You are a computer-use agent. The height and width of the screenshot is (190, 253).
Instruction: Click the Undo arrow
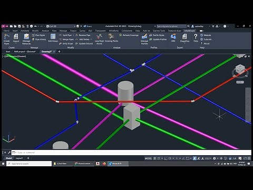[x=35, y=26]
